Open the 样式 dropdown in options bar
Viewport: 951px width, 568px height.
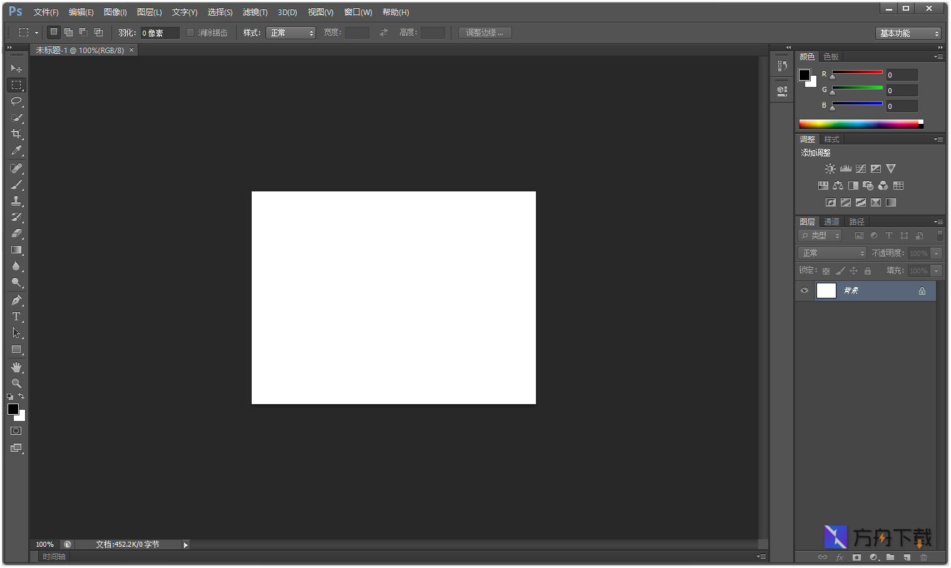pyautogui.click(x=290, y=33)
